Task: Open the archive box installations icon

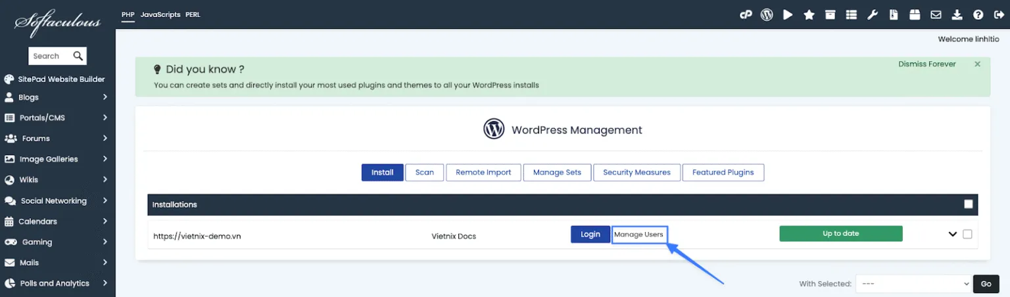Action: click(830, 14)
